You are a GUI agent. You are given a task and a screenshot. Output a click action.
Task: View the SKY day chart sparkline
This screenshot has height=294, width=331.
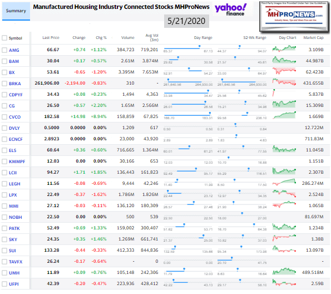click(284, 238)
